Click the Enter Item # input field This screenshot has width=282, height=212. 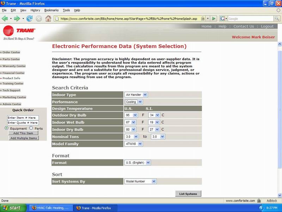pyautogui.click(x=23, y=118)
